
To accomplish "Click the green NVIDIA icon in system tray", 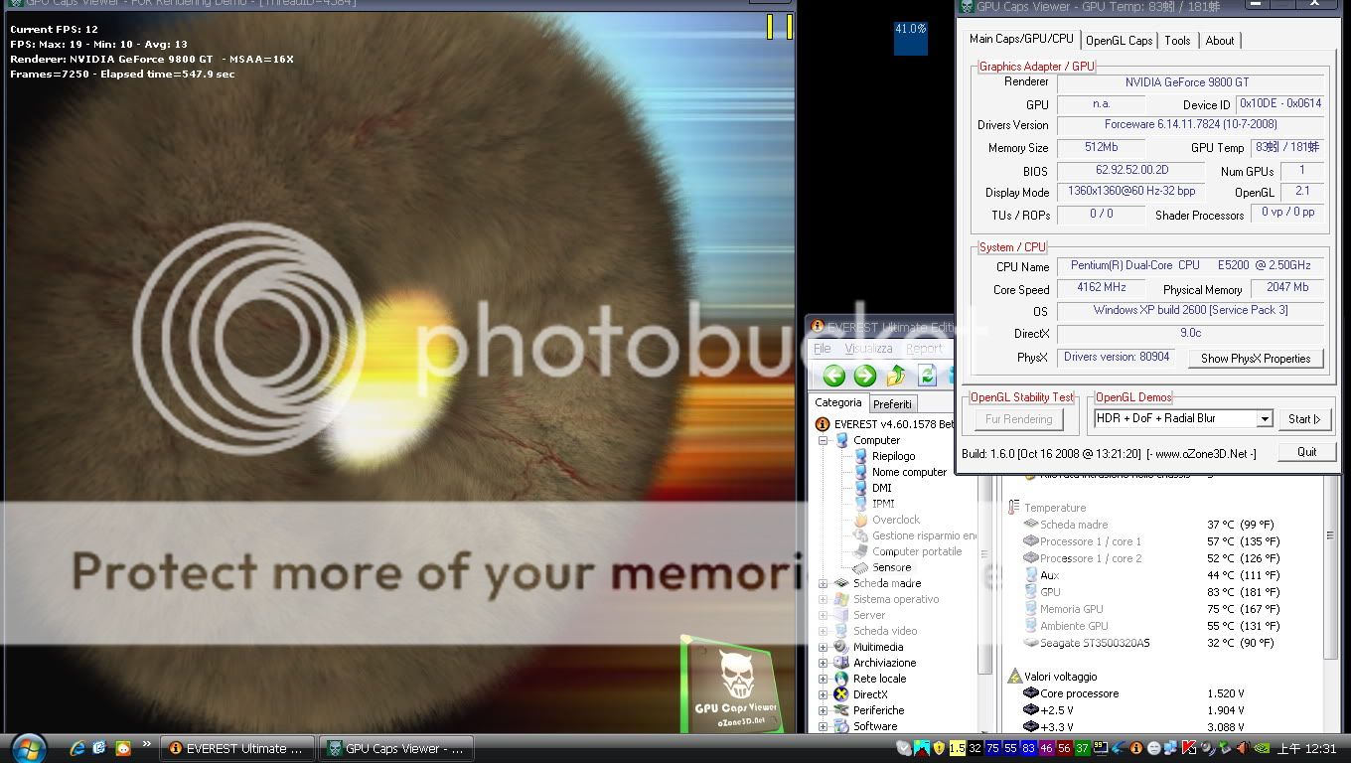I will pyautogui.click(x=1263, y=748).
